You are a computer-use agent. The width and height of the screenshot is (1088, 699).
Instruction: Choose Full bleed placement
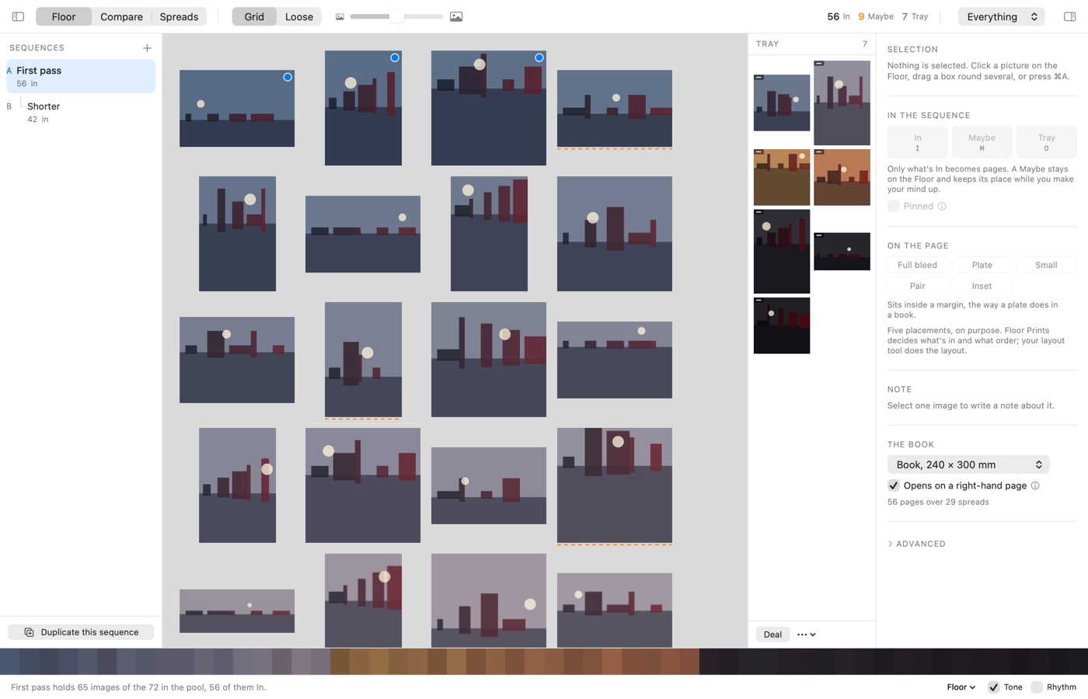click(x=917, y=265)
